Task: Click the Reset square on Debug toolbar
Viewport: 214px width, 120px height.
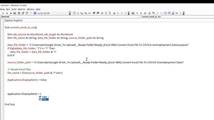Action: (x=145, y=13)
